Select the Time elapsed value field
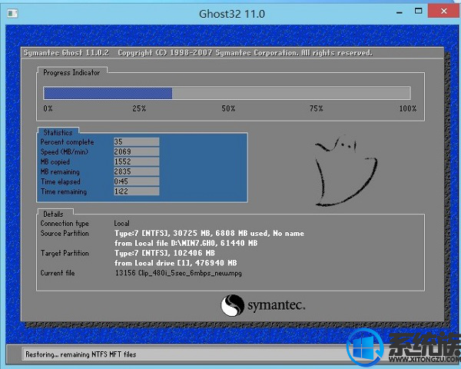 [135, 182]
